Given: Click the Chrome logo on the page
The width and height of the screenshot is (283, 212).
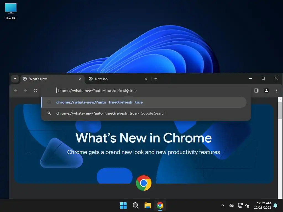Looking at the screenshot, I should pos(144,183).
